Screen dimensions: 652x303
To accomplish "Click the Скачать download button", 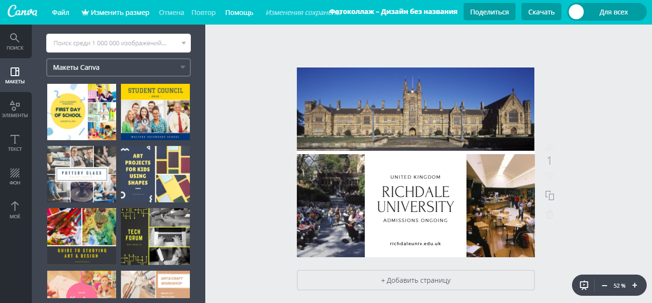I will pyautogui.click(x=541, y=12).
